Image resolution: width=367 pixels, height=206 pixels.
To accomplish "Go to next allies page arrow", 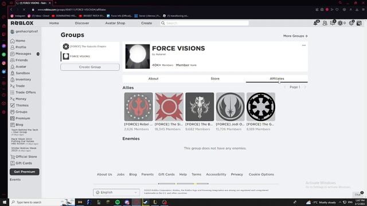I will [305, 87].
